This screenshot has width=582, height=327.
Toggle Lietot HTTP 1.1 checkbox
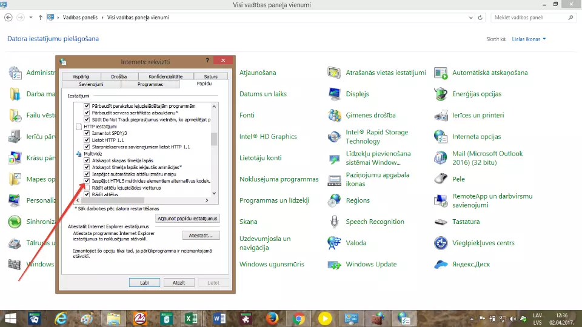(x=87, y=140)
